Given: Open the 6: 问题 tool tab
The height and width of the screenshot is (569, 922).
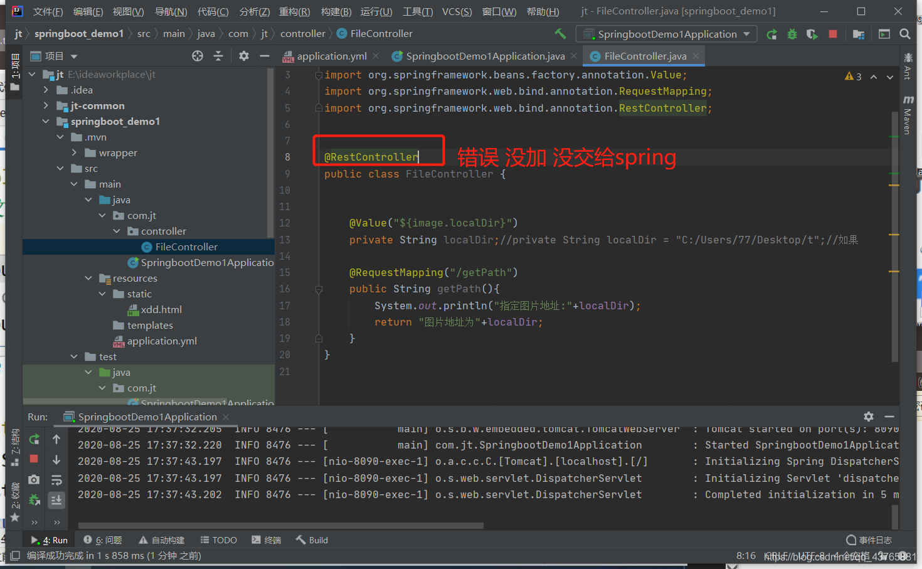Looking at the screenshot, I should coord(103,540).
